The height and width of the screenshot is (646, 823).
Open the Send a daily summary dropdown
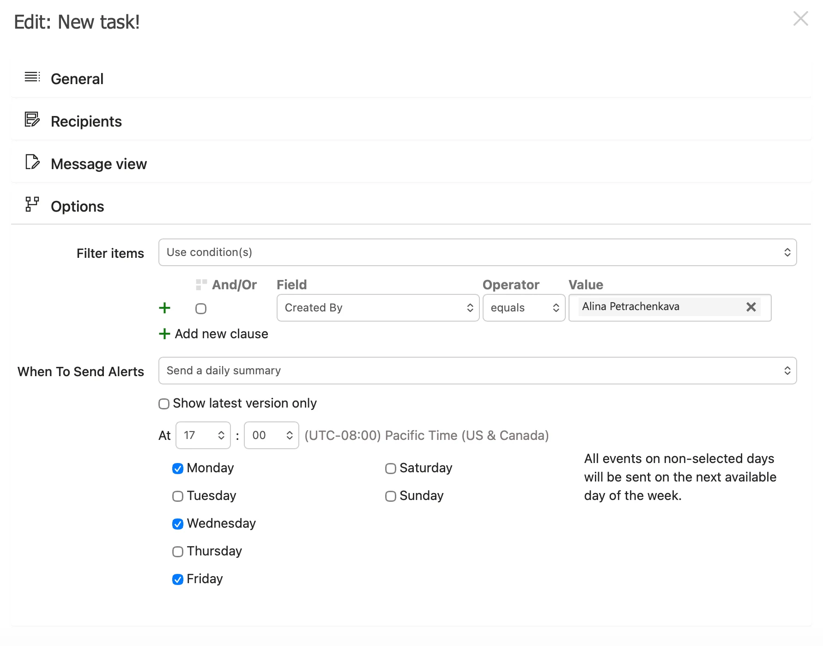(x=478, y=371)
